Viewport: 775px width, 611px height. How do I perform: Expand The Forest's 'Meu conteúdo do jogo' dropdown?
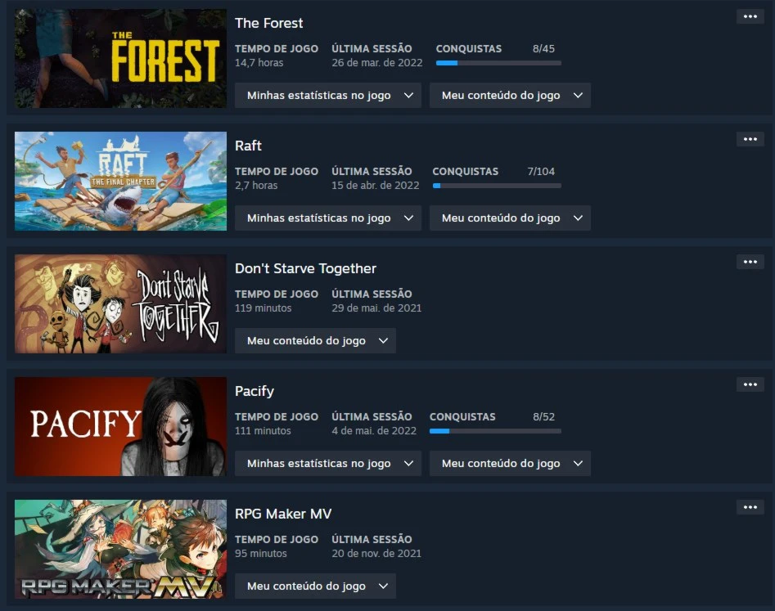point(510,96)
